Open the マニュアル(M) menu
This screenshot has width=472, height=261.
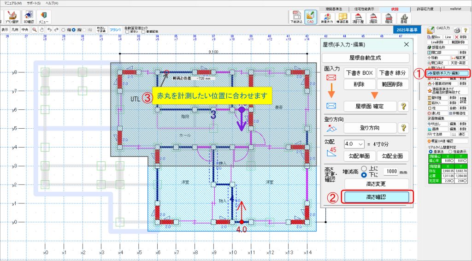[13, 3]
